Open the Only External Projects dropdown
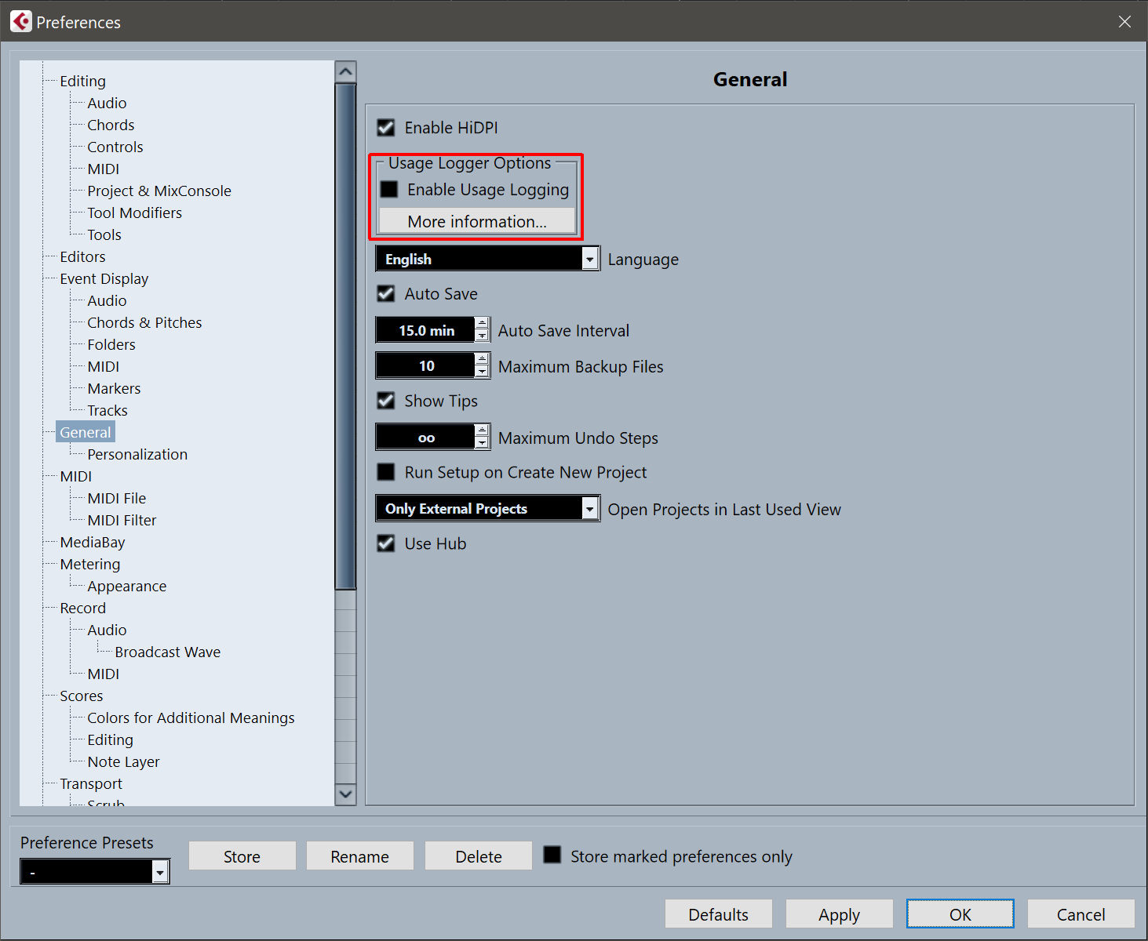Image resolution: width=1148 pixels, height=941 pixels. [590, 509]
